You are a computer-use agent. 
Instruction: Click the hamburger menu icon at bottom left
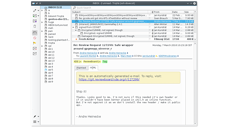(x=35, y=122)
